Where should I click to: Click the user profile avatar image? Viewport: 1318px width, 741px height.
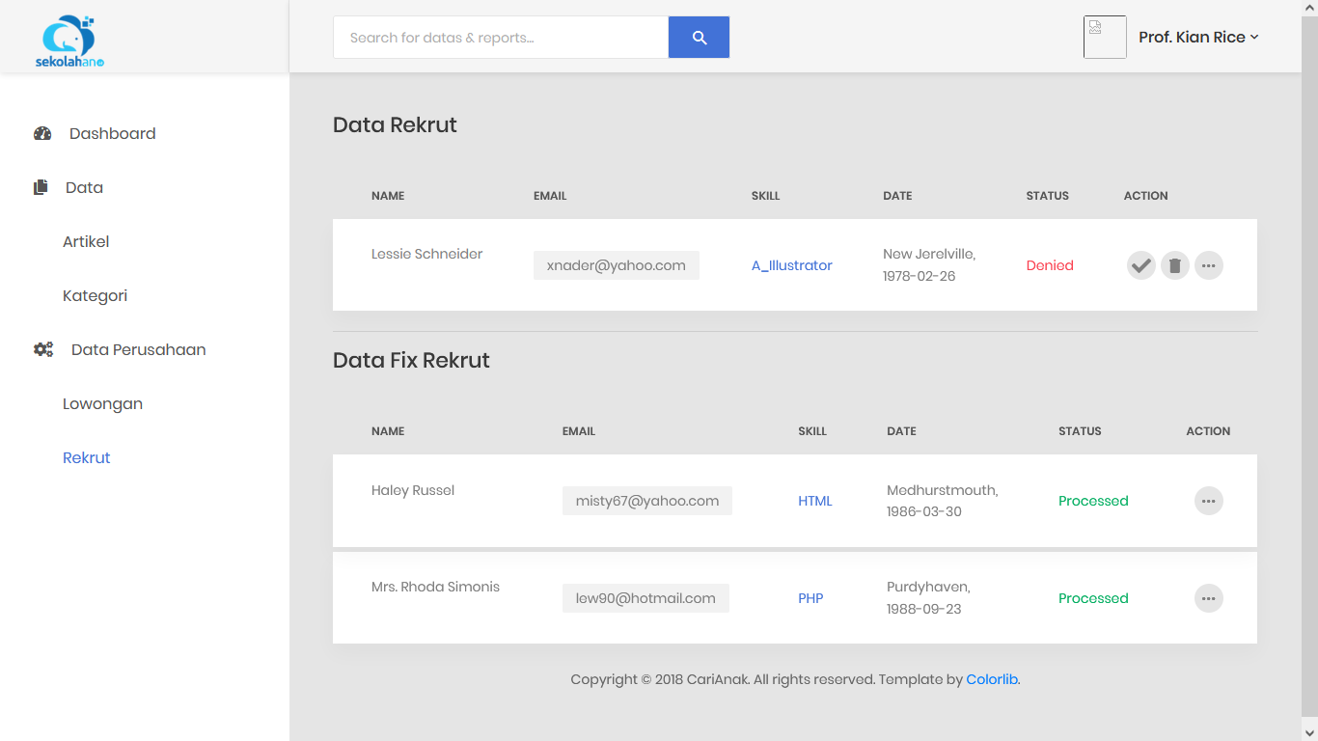[x=1105, y=38]
